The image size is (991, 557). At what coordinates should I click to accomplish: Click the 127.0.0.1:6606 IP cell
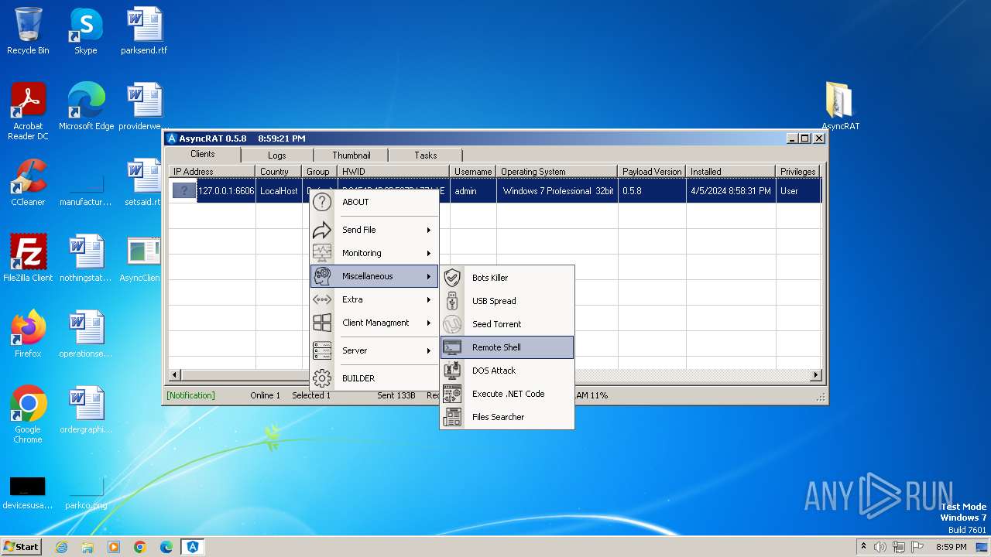(226, 191)
